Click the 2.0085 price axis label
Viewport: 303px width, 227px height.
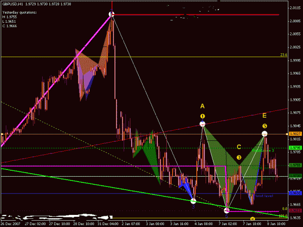coord(295,21)
